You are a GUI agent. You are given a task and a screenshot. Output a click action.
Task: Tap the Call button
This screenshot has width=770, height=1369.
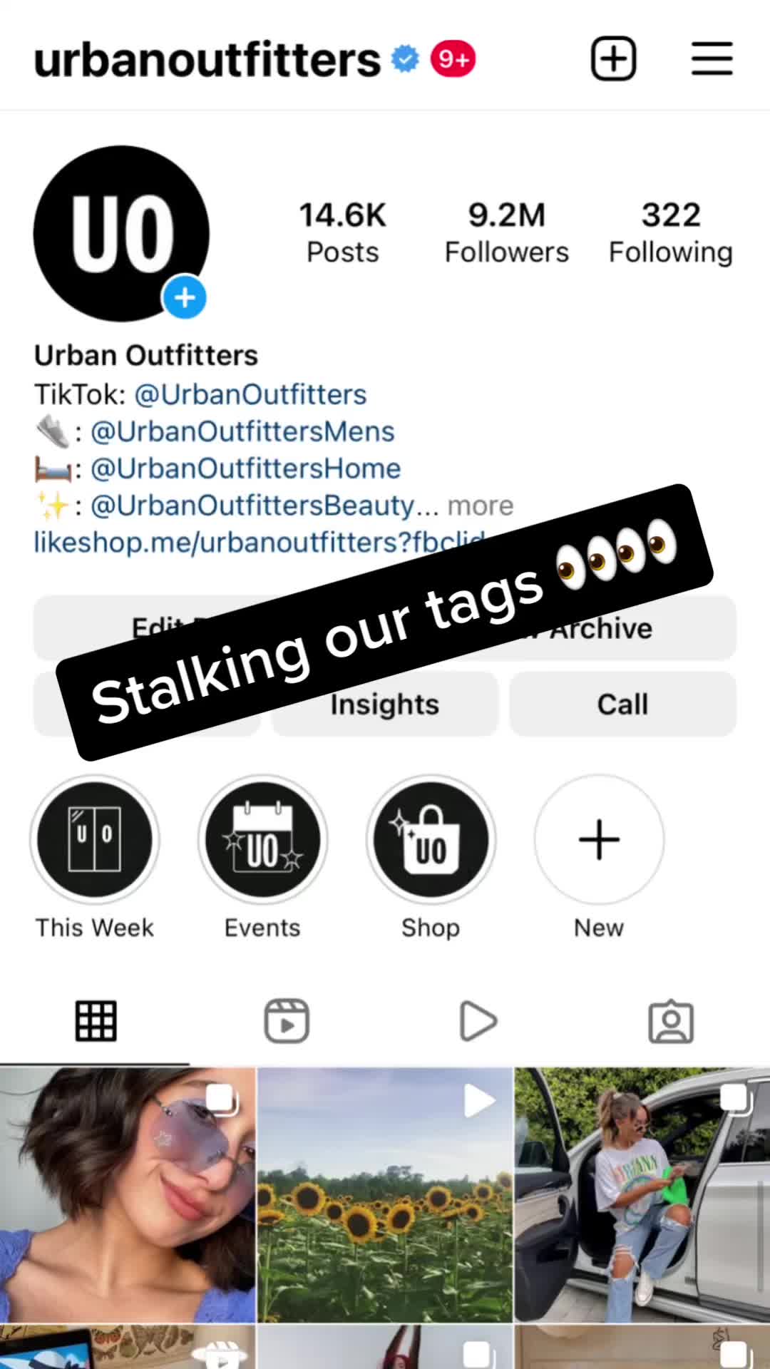[622, 704]
